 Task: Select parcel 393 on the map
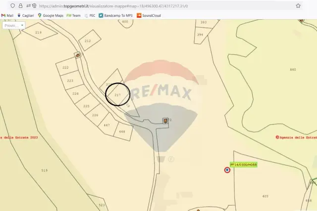click(204, 22)
